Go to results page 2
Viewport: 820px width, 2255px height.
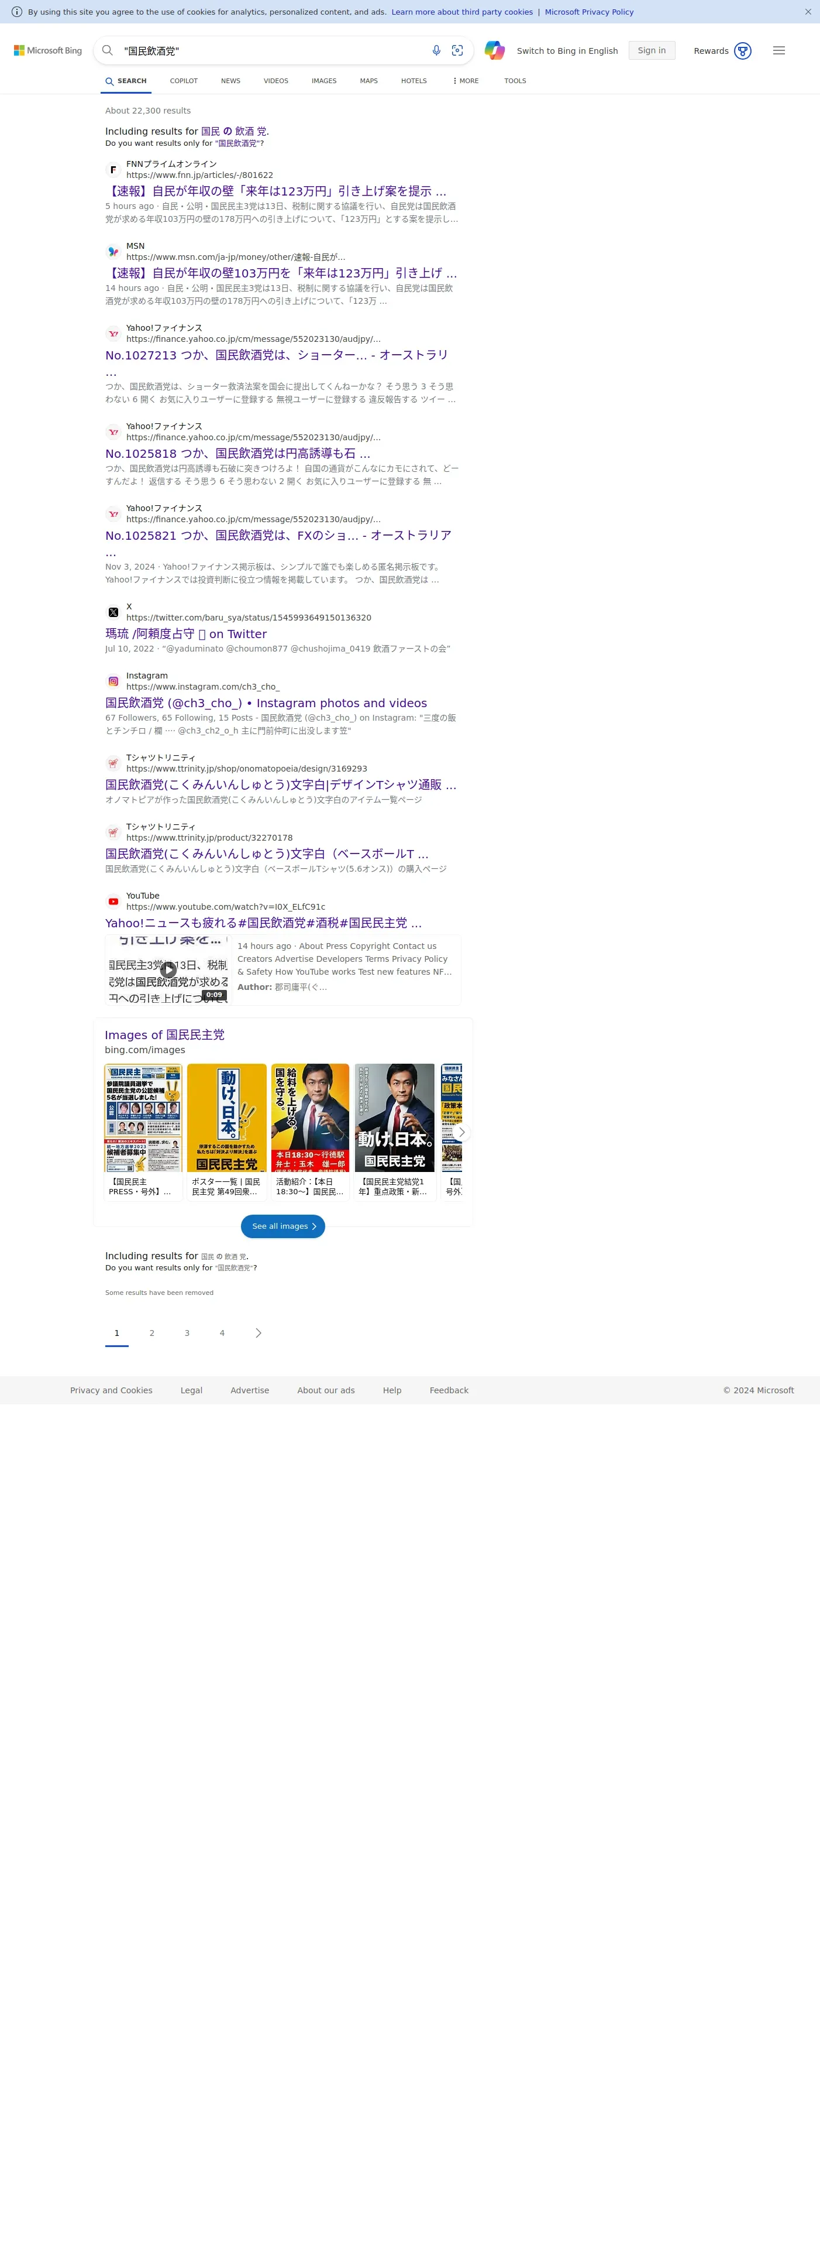coord(152,1333)
